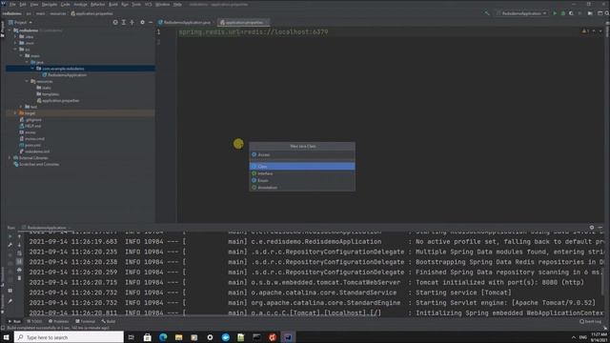The height and width of the screenshot is (343, 610).
Task: Click the taskbar search box
Action: coord(69,337)
